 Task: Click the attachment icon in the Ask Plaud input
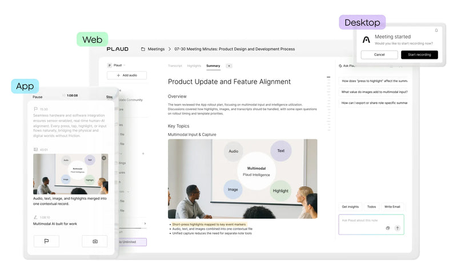coord(388,228)
